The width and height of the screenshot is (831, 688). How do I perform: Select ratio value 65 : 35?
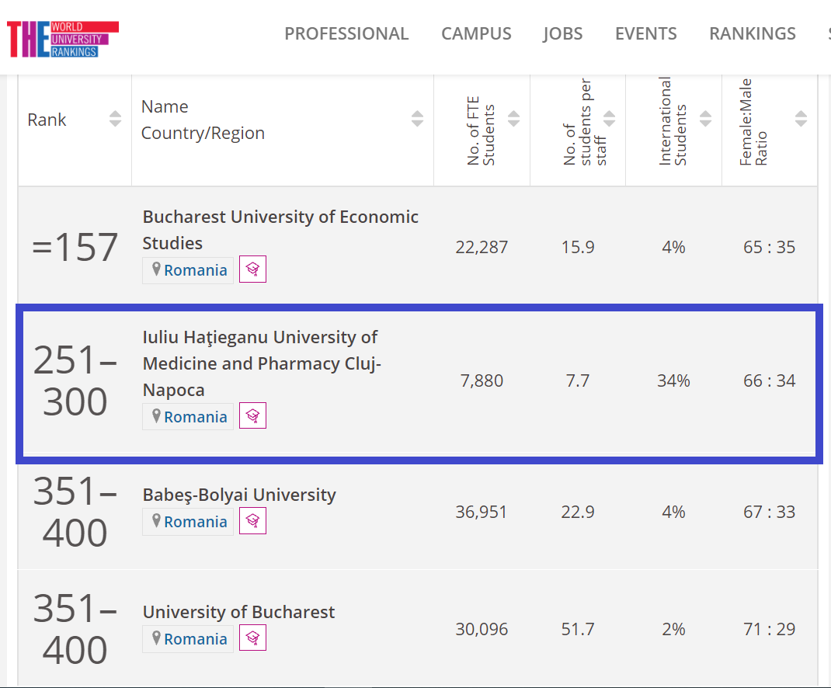[x=770, y=247]
